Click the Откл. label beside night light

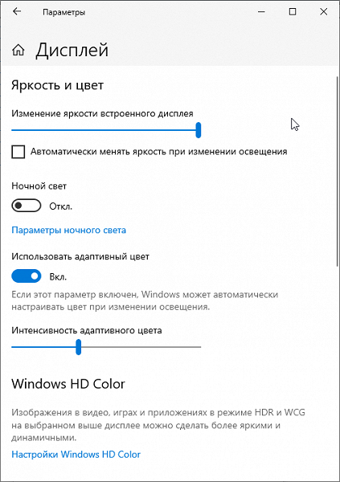click(60, 206)
